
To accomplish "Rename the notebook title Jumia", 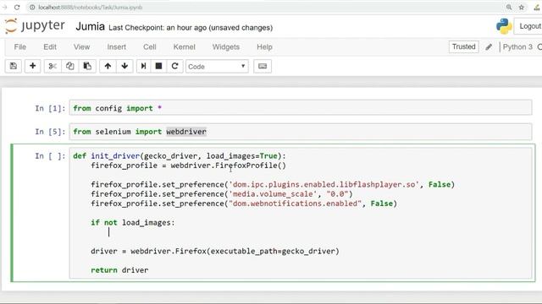I will (x=90, y=26).
